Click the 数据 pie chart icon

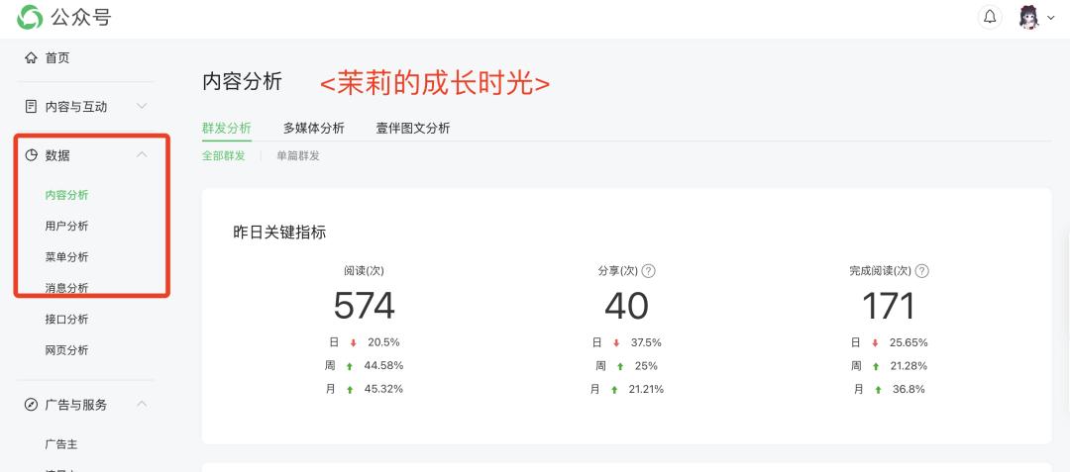coord(31,155)
